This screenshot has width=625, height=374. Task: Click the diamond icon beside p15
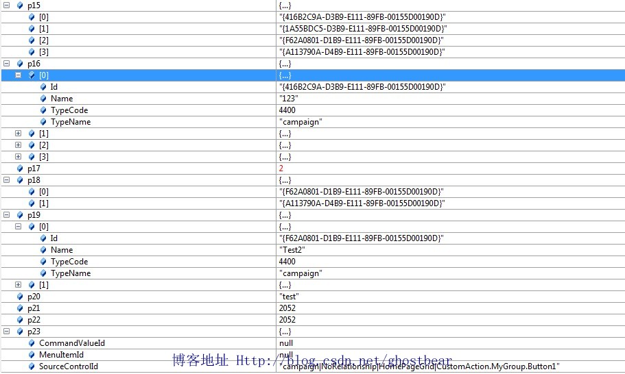click(x=20, y=5)
